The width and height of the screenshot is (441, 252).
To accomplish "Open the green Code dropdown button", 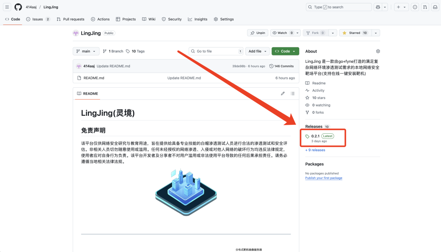I will (285, 51).
